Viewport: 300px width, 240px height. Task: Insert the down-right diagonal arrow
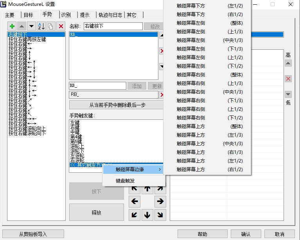tap(160, 215)
